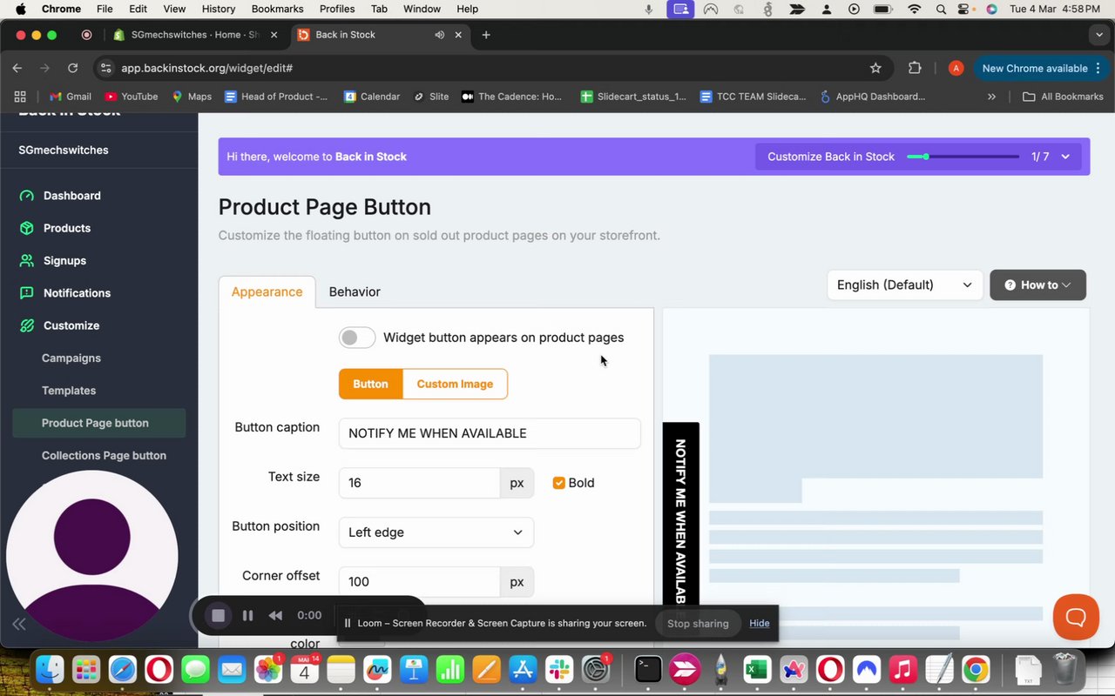Select the Custom Image option
Viewport: 1115px width, 696px height.
tap(455, 384)
